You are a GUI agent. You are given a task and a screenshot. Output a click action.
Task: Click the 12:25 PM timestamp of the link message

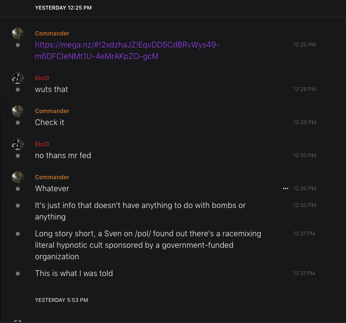[304, 45]
